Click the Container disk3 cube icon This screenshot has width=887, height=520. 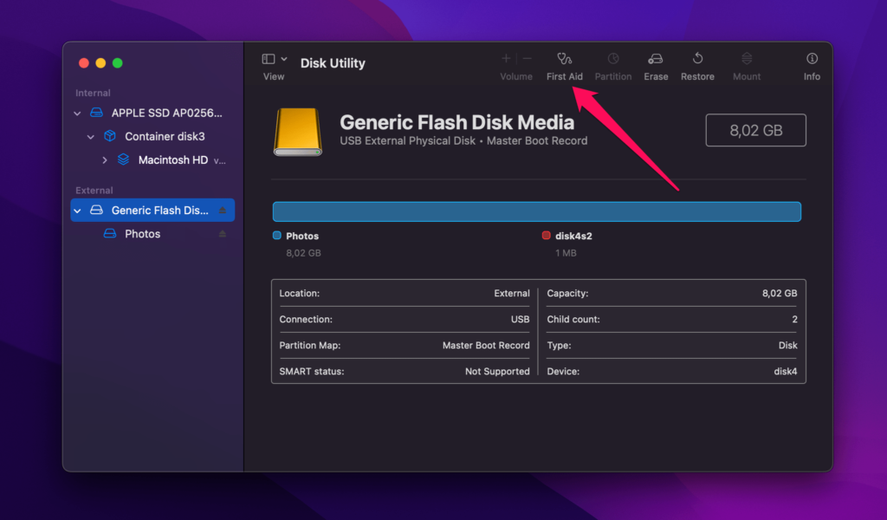point(110,136)
